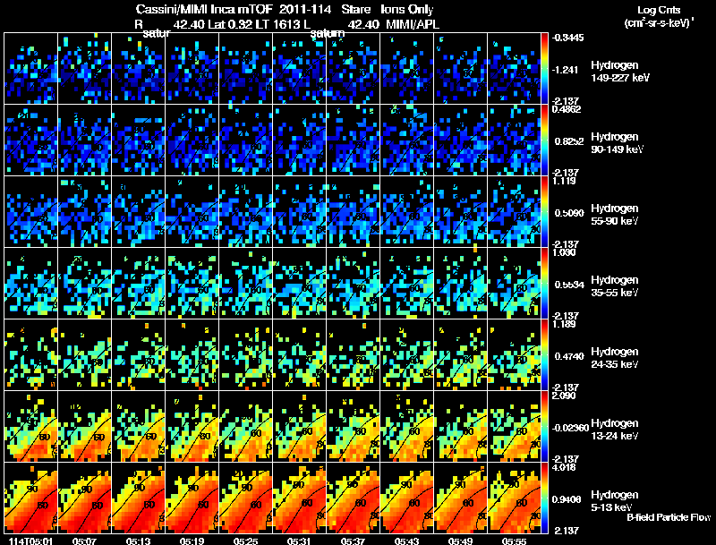Click the Hydrogen 55-90 keV row label

click(615, 215)
